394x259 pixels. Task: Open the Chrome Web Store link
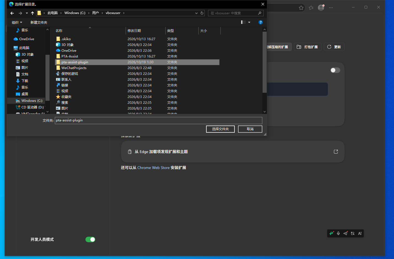pos(153,168)
